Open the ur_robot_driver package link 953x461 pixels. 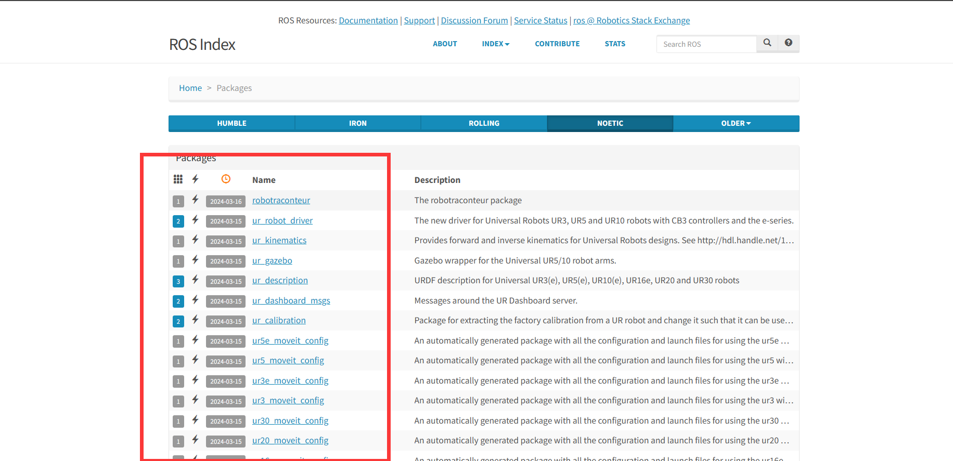(x=282, y=220)
